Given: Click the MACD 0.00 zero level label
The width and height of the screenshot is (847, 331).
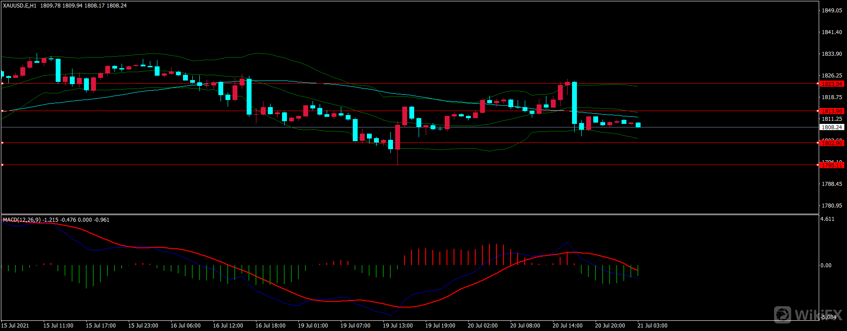Looking at the screenshot, I should coord(826,266).
